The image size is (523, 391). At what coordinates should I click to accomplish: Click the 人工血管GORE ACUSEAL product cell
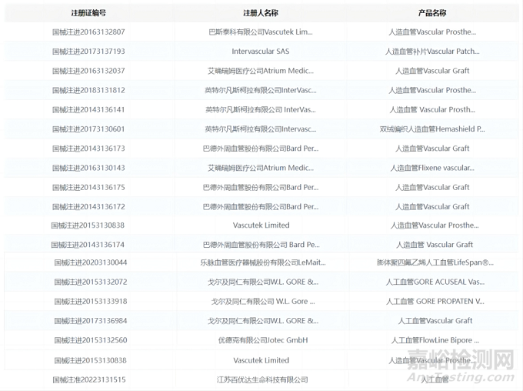[x=432, y=282]
